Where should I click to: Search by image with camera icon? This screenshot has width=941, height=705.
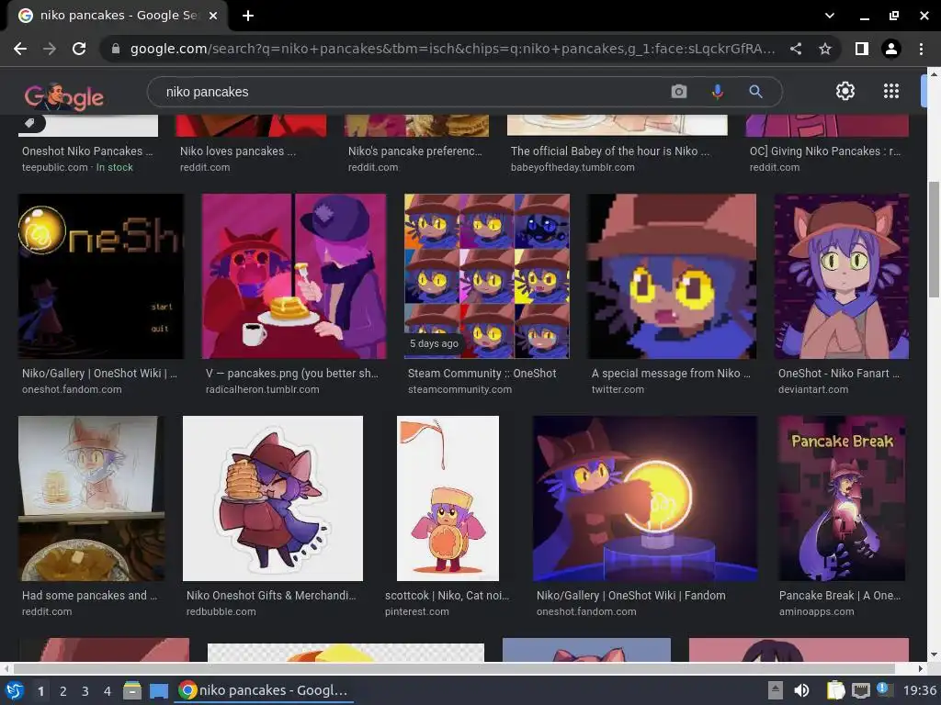tap(679, 92)
